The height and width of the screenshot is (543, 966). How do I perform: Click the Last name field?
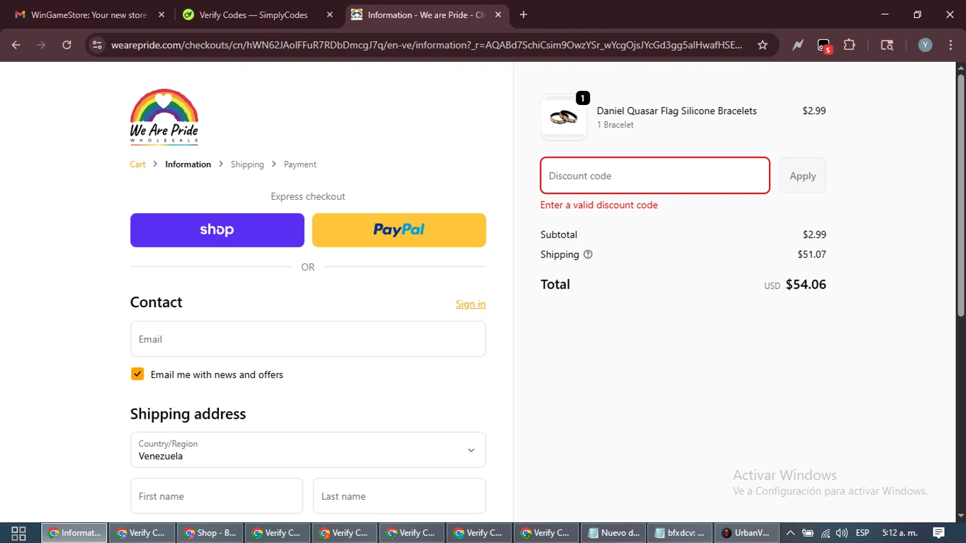(x=399, y=496)
